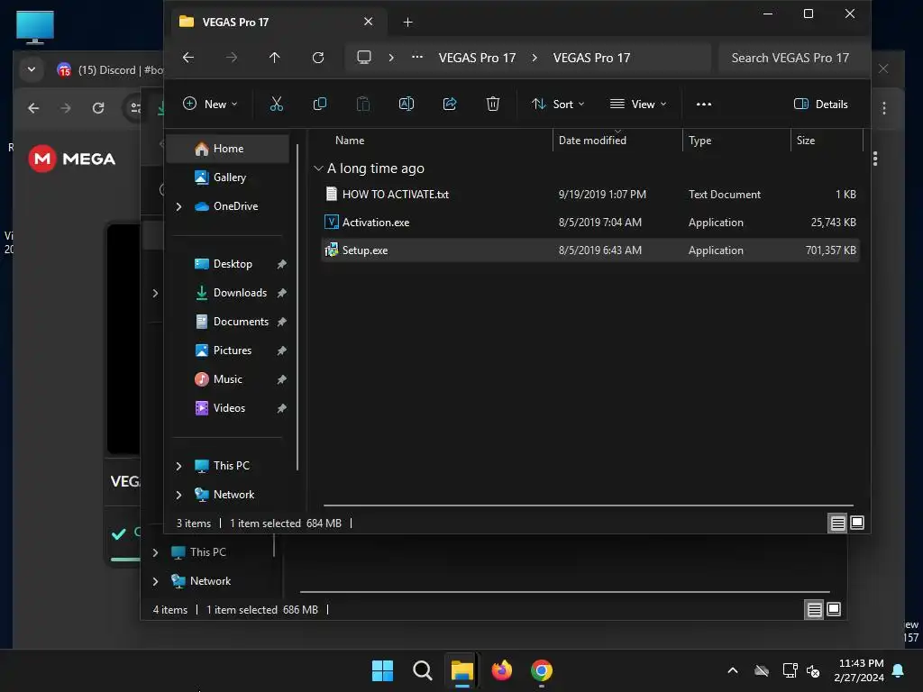Select Activation.exe file
The width and height of the screenshot is (923, 692).
589,223
